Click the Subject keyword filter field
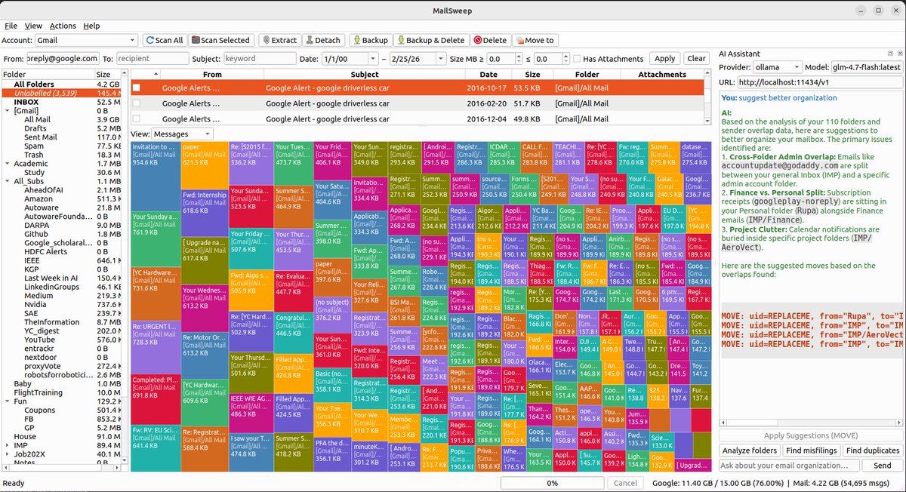 [x=259, y=58]
